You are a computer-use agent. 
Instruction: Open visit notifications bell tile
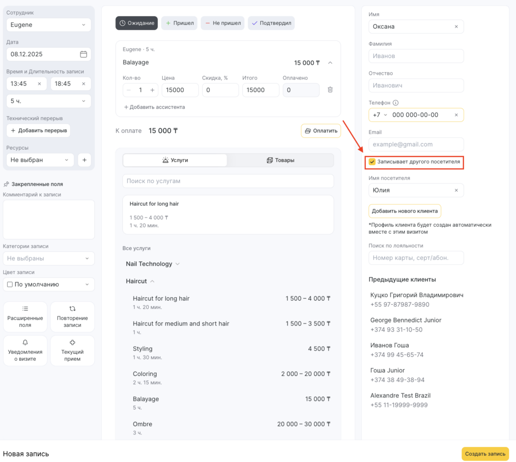(25, 350)
